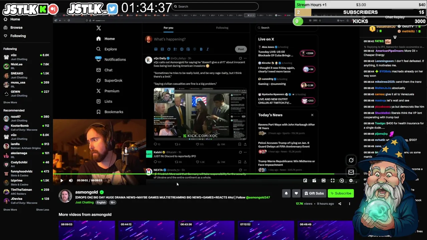Click the share icon below the video
The height and width of the screenshot is (240, 427).
340,204
